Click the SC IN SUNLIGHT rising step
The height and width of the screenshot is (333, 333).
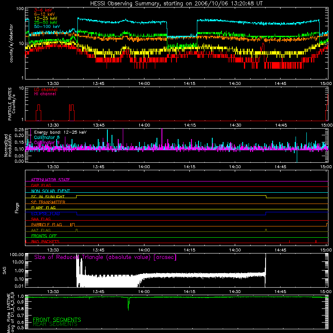point(77,196)
